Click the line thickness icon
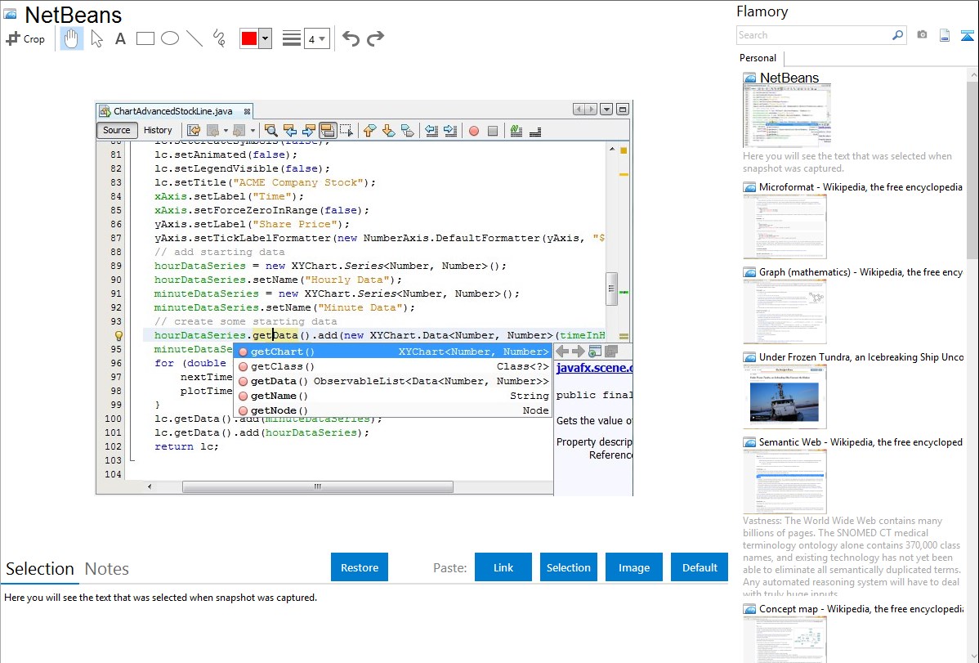 point(292,38)
